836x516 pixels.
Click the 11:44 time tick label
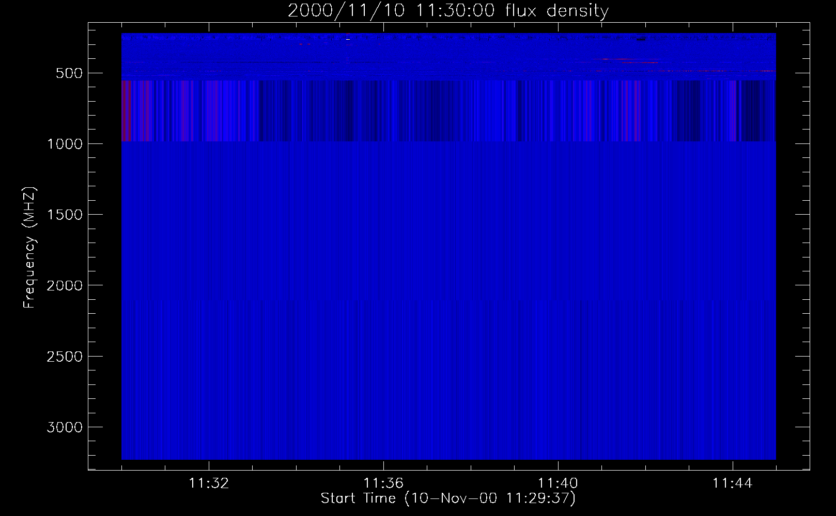(x=733, y=483)
